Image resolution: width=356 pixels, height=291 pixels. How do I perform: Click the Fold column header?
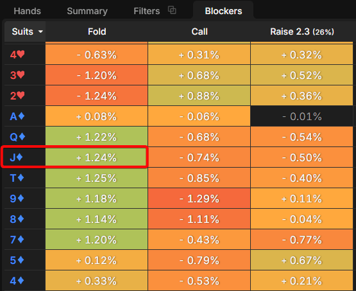click(97, 31)
